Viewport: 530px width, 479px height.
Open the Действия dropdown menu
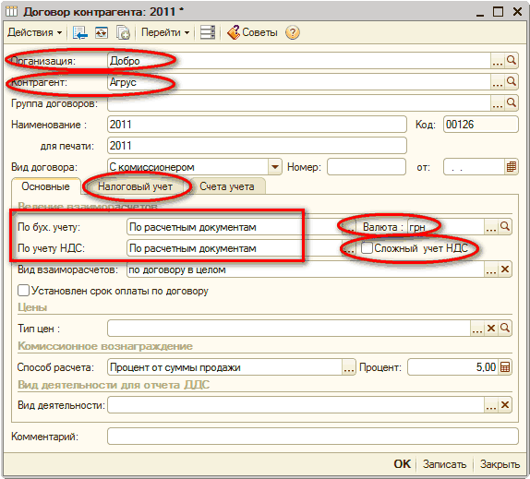[x=35, y=32]
